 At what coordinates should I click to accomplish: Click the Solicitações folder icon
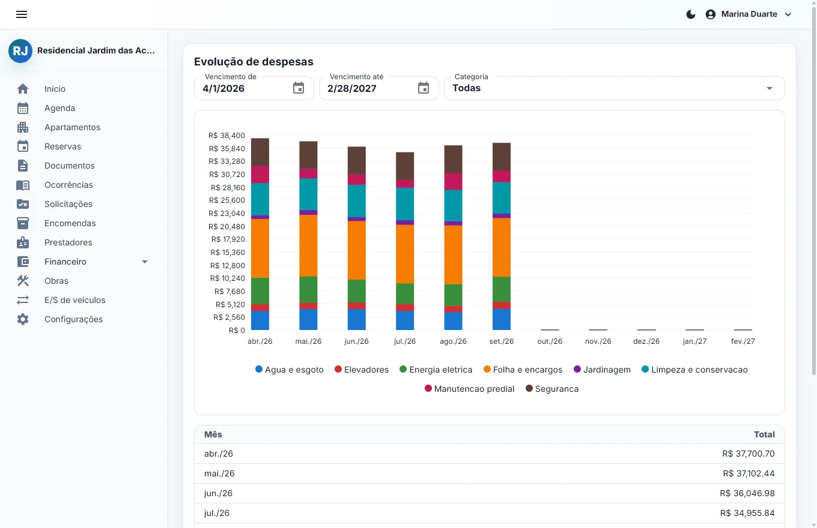[x=23, y=204]
